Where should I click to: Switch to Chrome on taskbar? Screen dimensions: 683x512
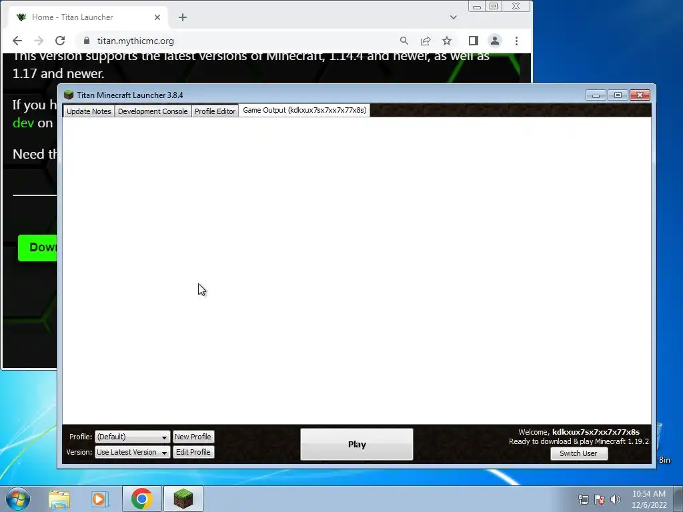(141, 499)
